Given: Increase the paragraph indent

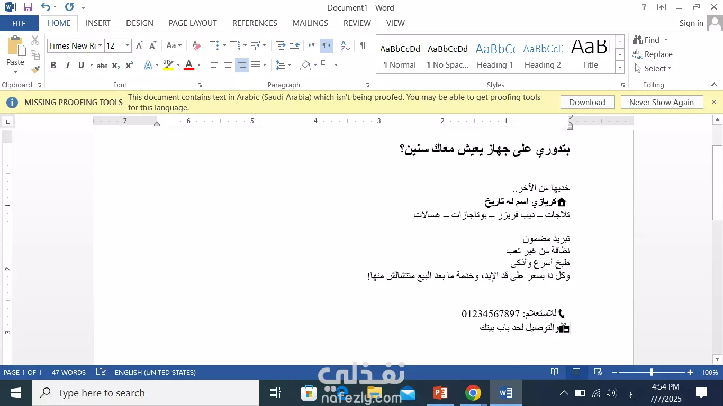Looking at the screenshot, I should pos(295,45).
